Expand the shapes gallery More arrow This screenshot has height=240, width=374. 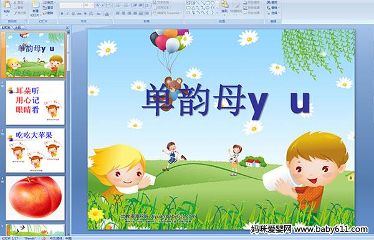click(x=217, y=12)
